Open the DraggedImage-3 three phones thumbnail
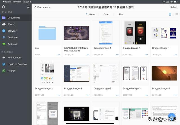Screen dimensions: 180x125 [x=135, y=73]
